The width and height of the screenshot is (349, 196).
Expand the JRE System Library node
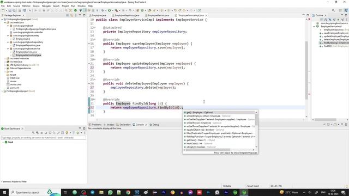click(x=5, y=65)
